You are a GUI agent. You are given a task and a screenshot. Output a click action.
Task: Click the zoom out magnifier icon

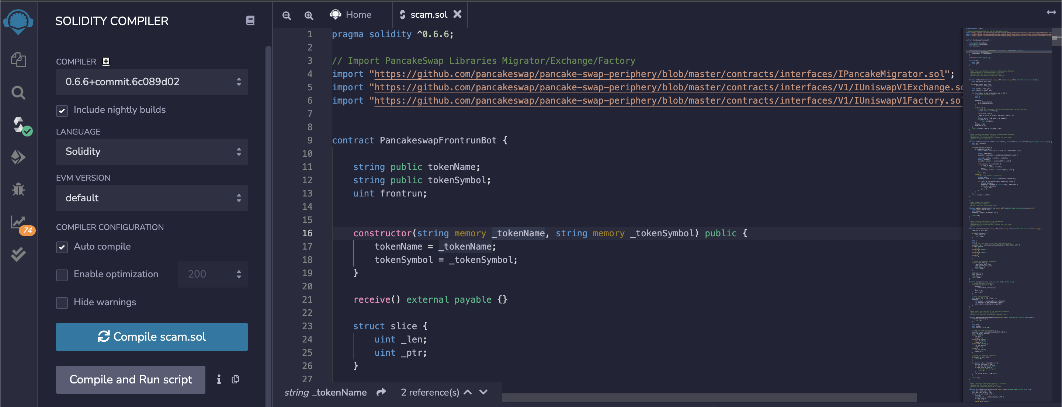[287, 16]
